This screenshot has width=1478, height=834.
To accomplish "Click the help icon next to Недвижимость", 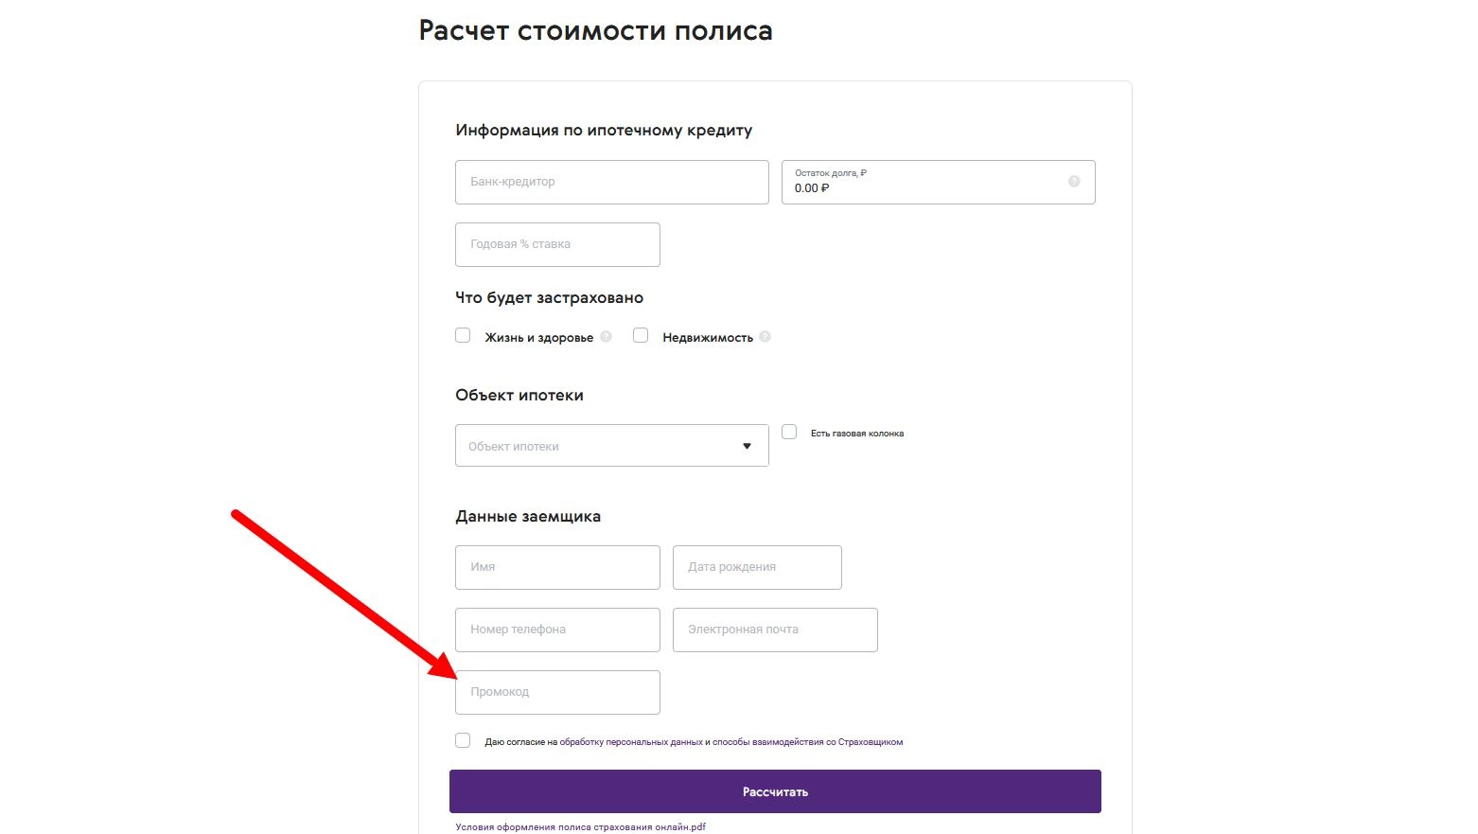I will tap(766, 336).
